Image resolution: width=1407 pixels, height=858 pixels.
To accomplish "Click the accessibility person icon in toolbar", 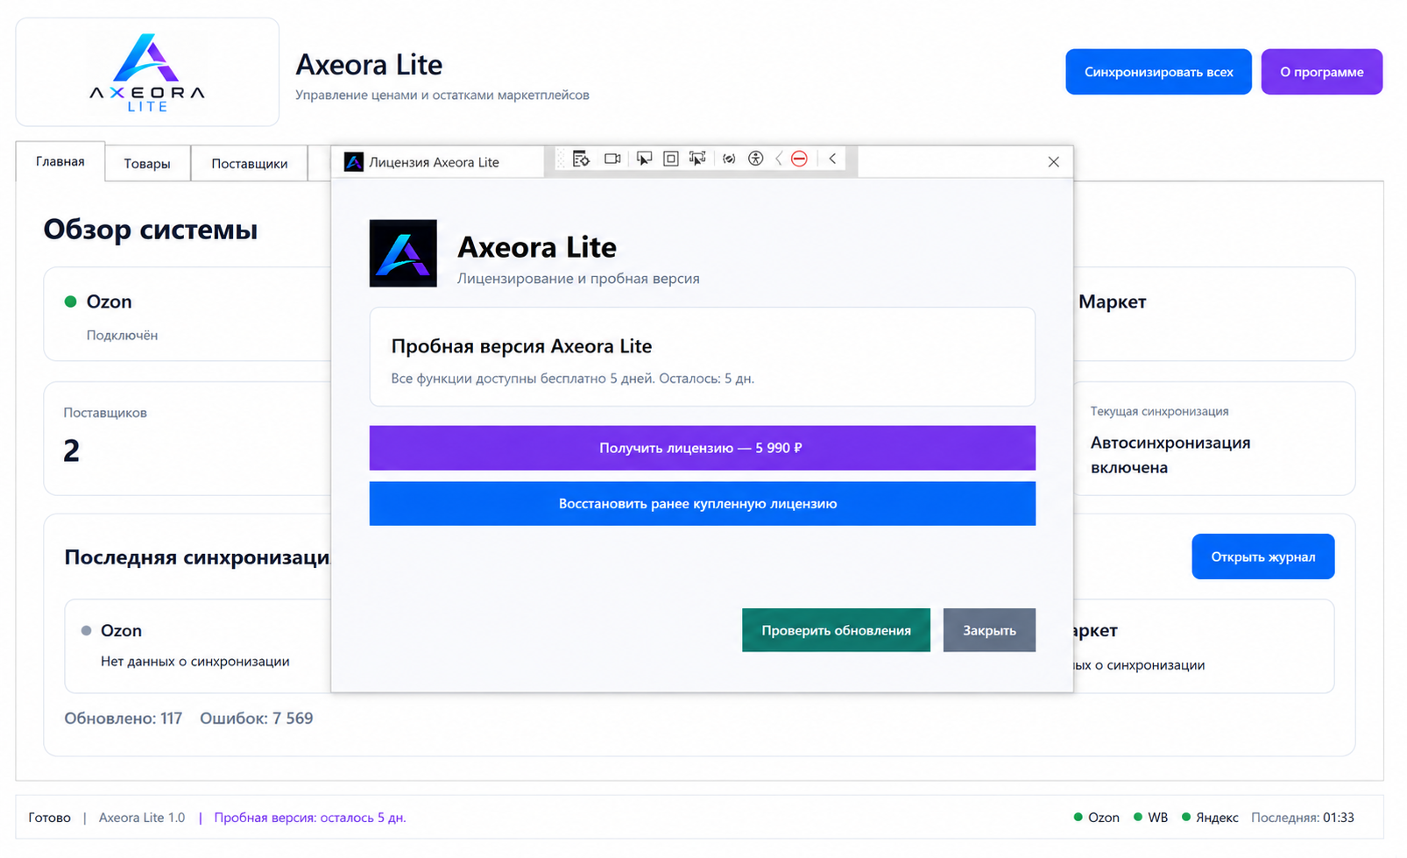I will point(755,159).
